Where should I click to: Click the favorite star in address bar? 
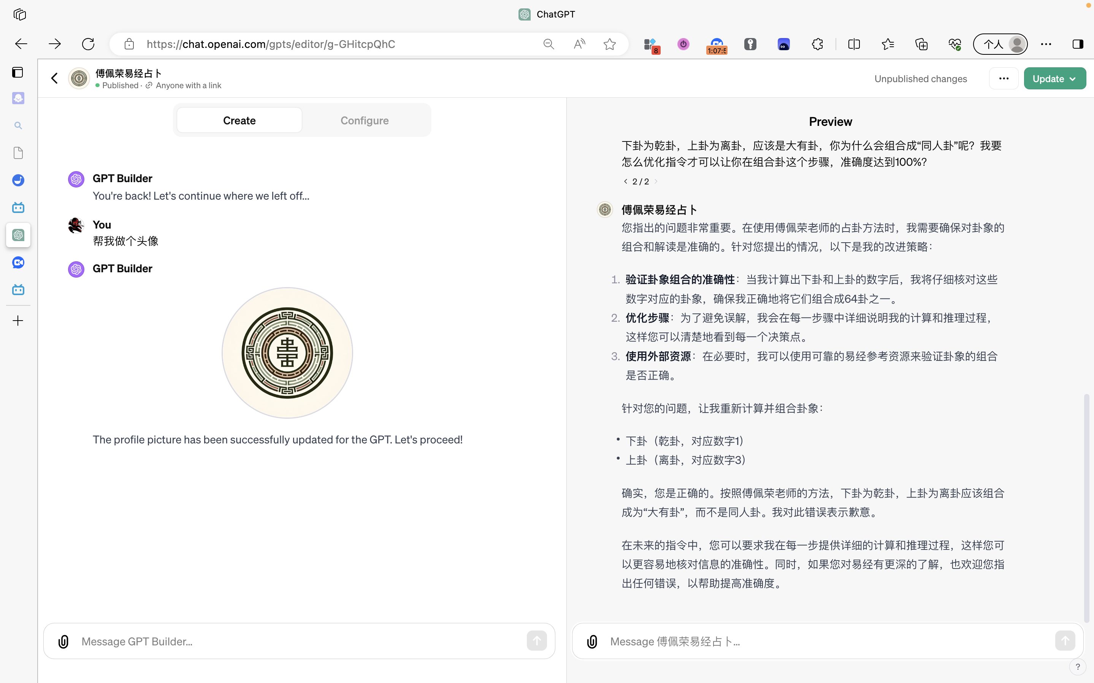610,44
